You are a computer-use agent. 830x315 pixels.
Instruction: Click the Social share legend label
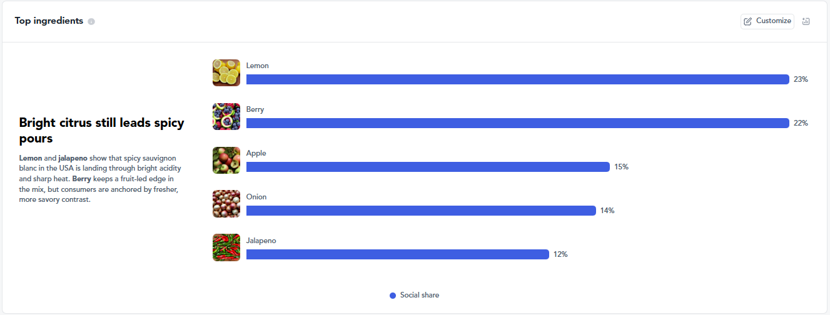click(x=420, y=296)
